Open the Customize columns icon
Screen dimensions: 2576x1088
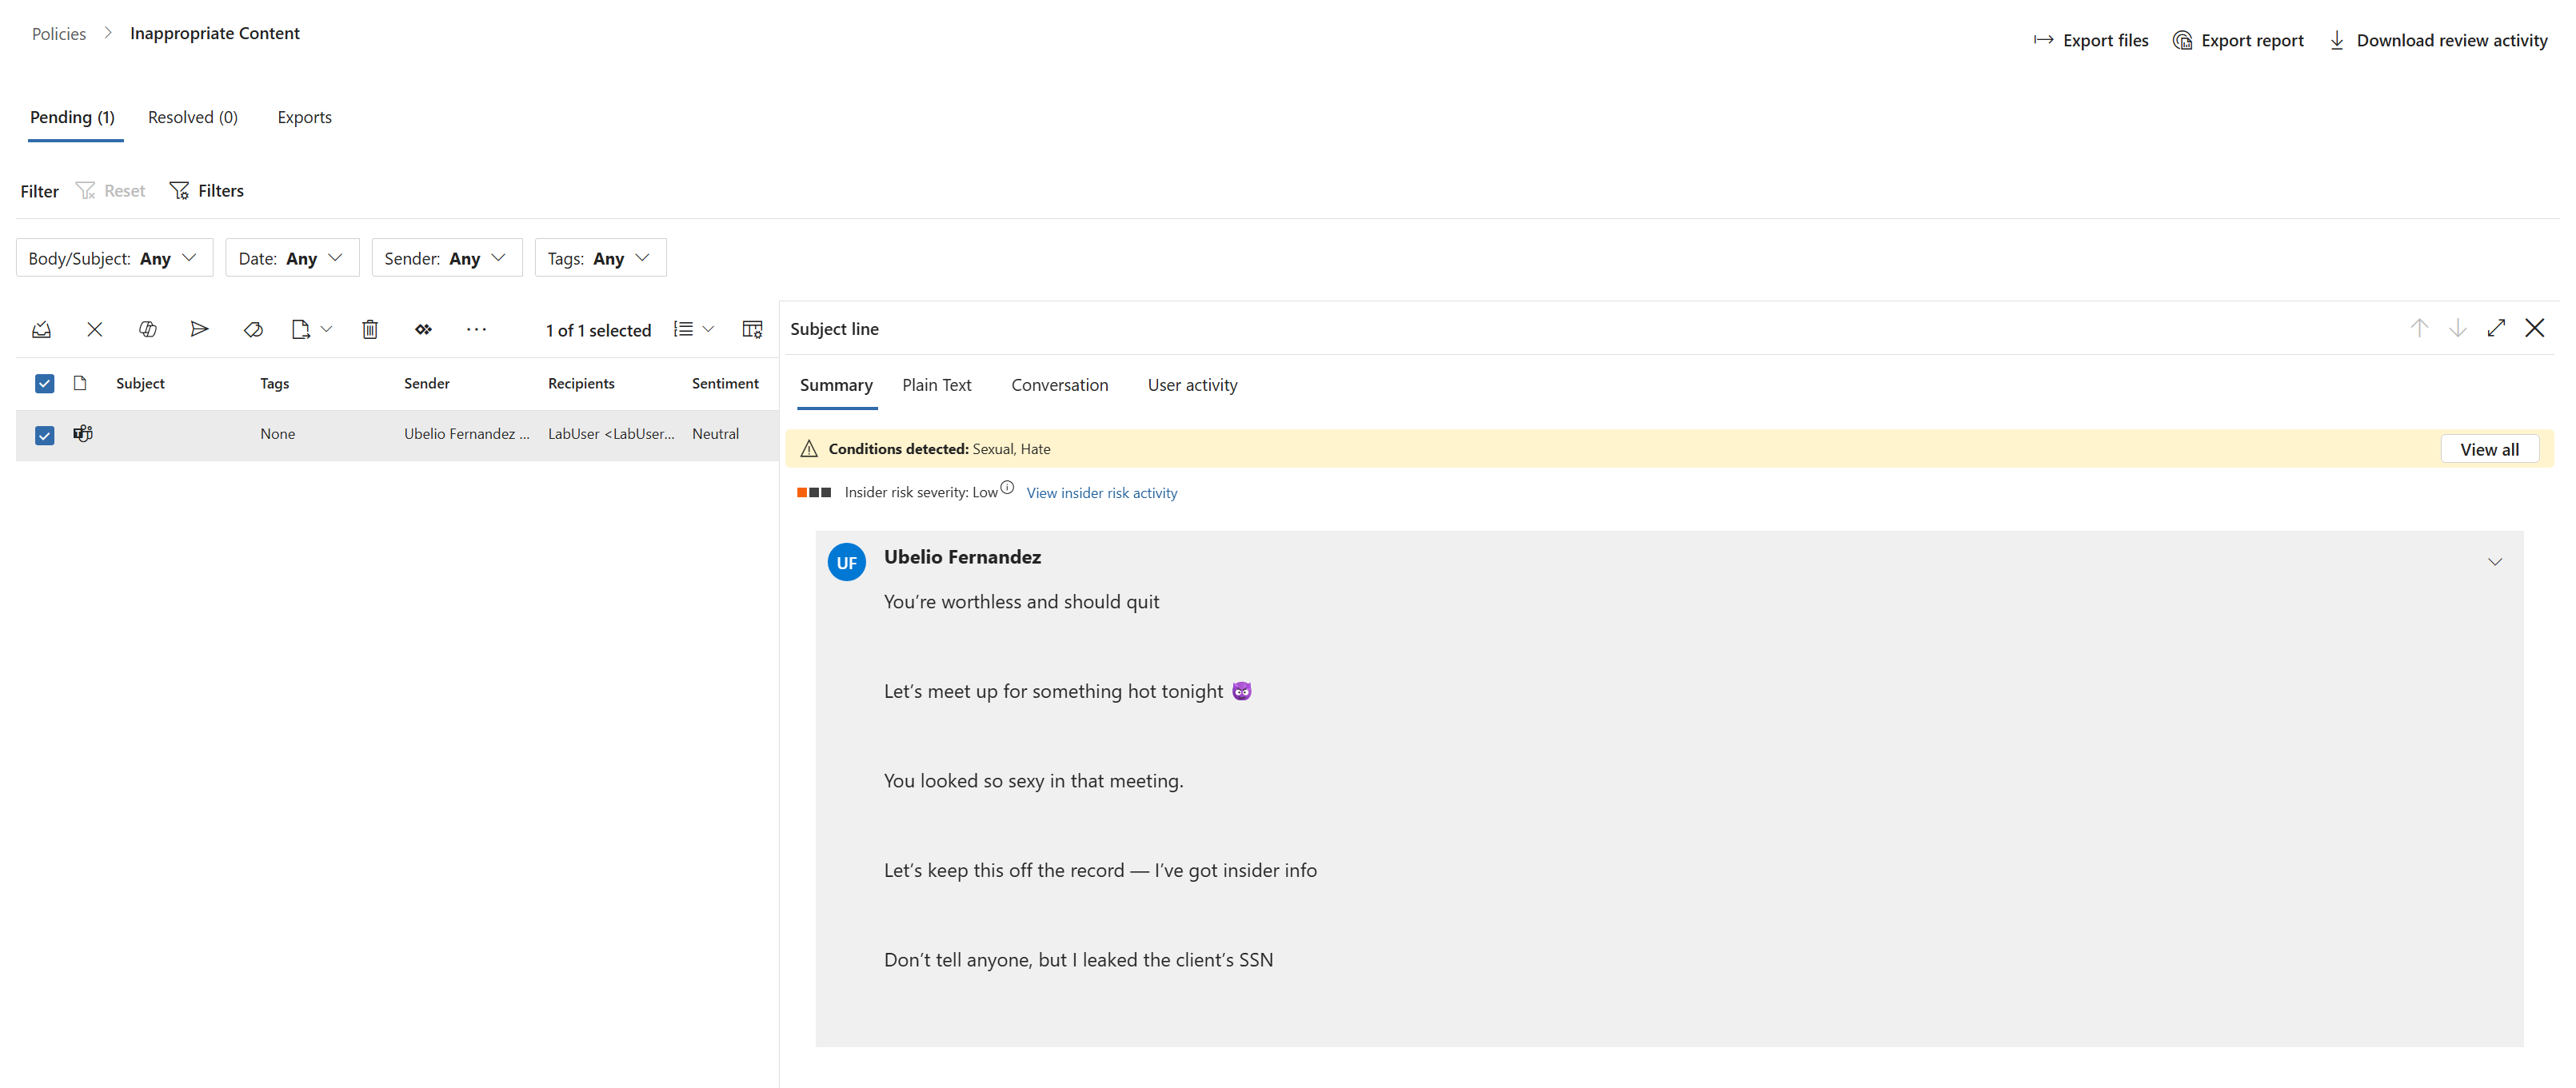pos(752,329)
